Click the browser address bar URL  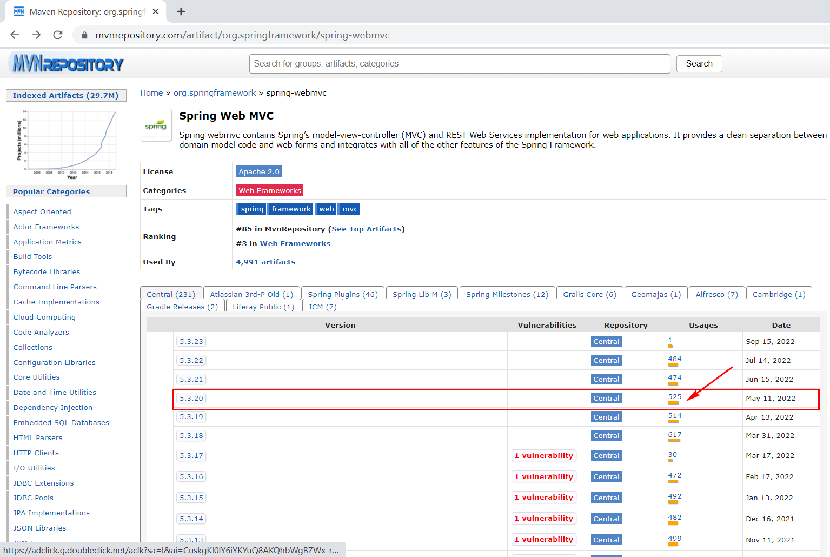[242, 35]
